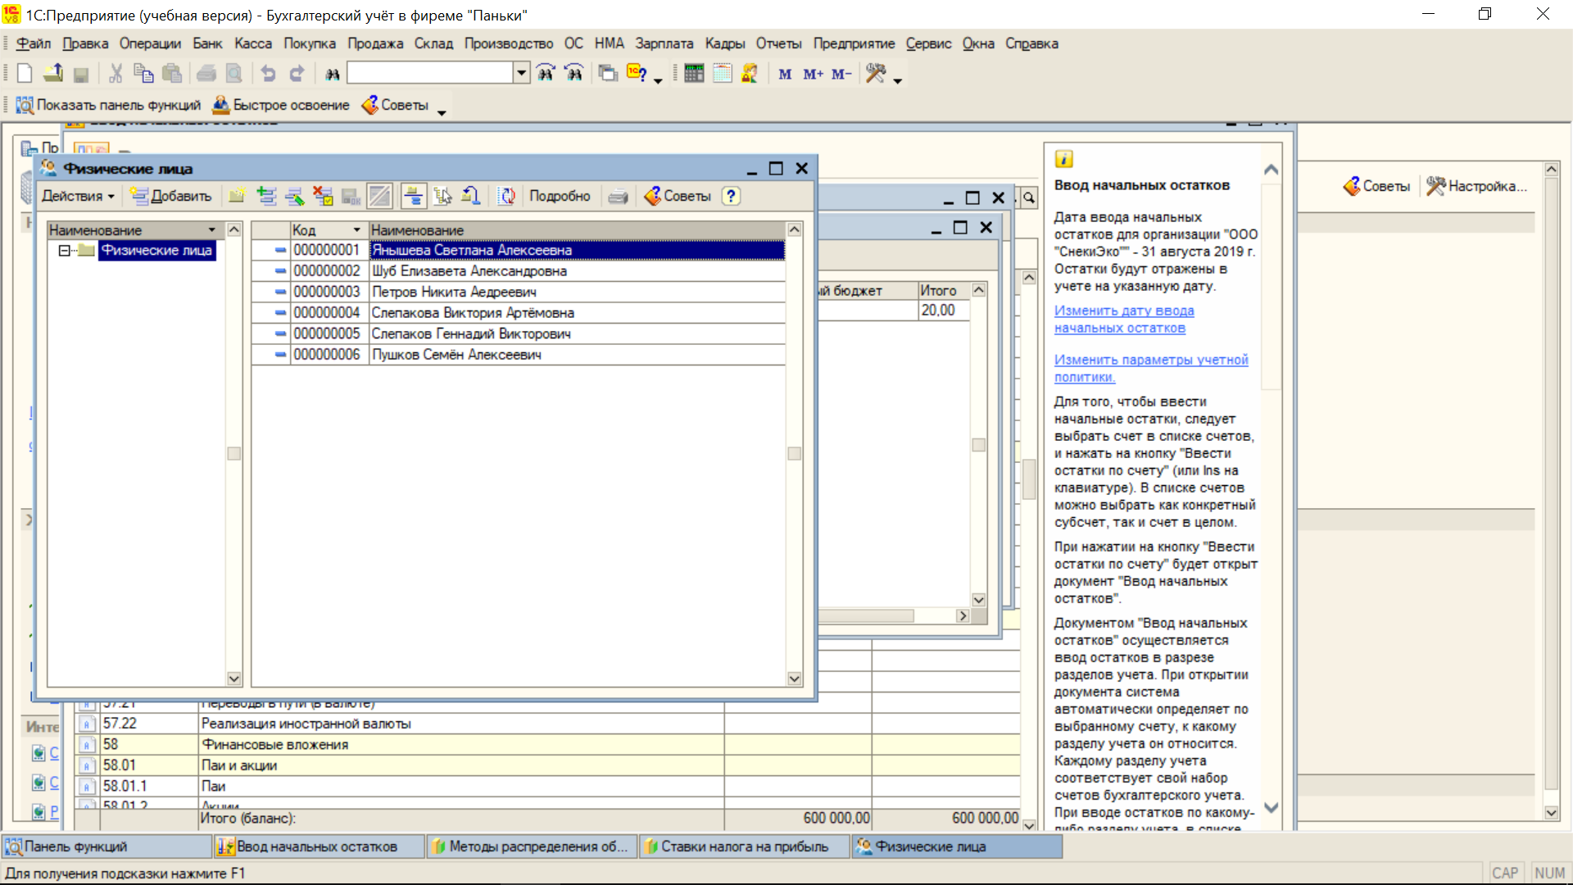Click the main search input field
Viewport: 1573px width, 885px height.
point(430,73)
